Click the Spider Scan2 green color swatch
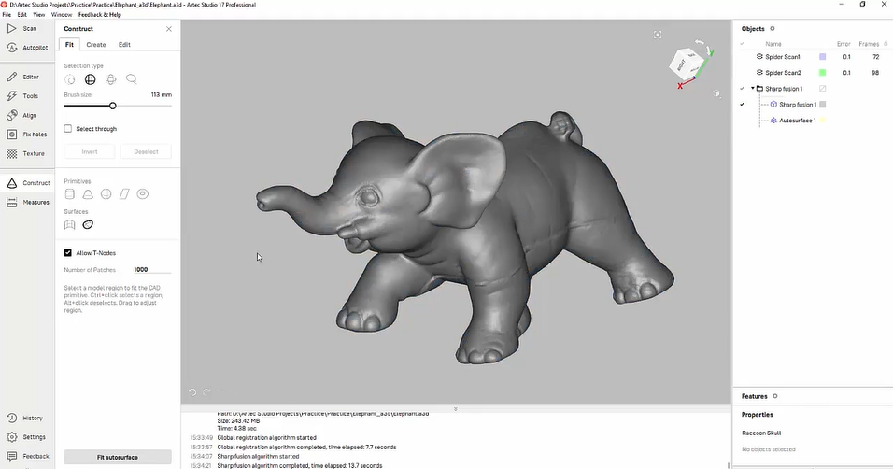 (822, 72)
